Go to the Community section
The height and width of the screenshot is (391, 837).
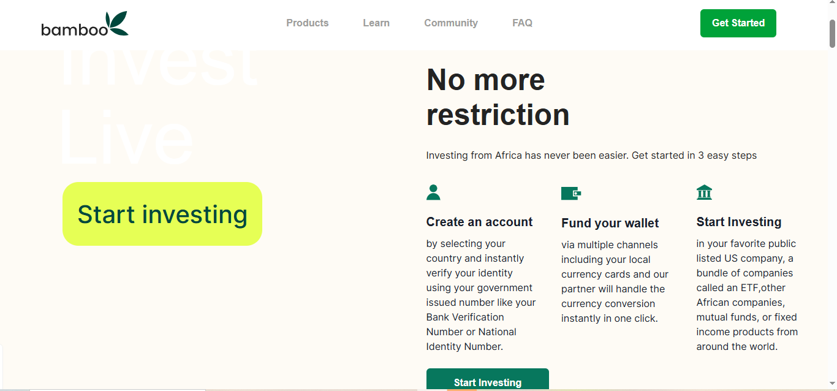tap(451, 23)
